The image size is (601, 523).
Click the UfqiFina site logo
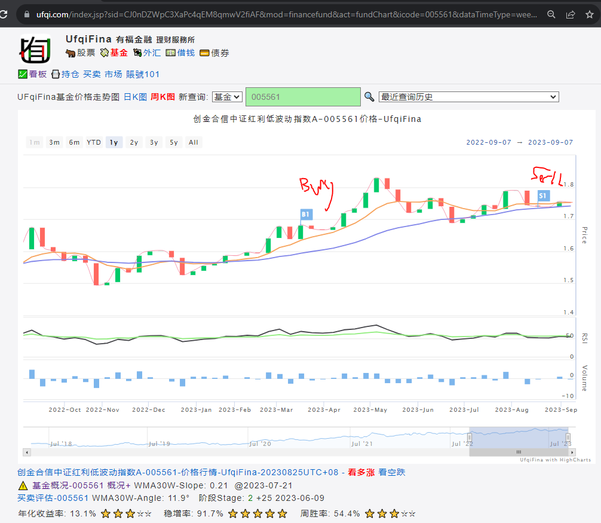click(x=35, y=50)
